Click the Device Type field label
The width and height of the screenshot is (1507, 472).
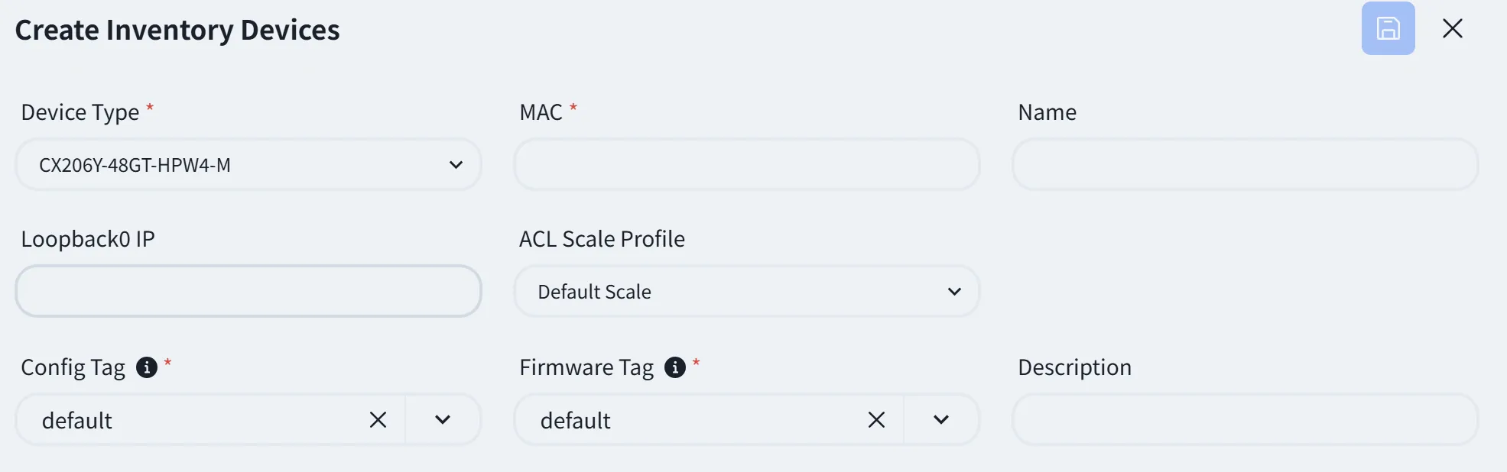80,112
